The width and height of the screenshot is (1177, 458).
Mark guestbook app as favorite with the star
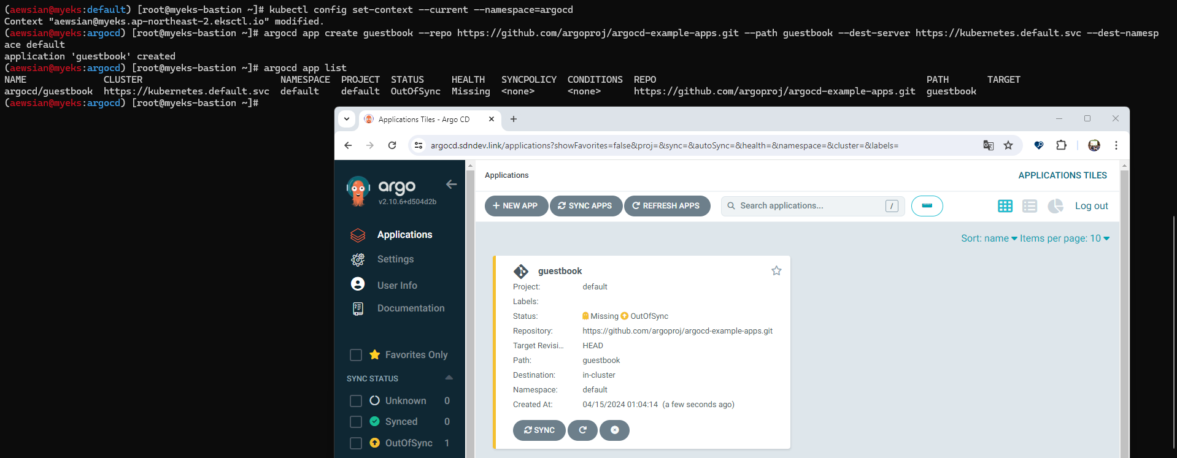click(776, 270)
